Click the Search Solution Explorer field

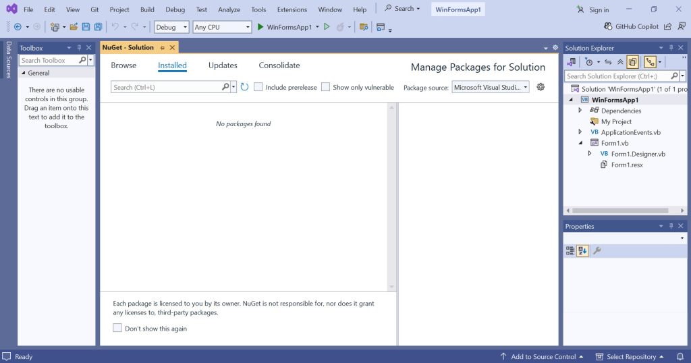coord(617,76)
